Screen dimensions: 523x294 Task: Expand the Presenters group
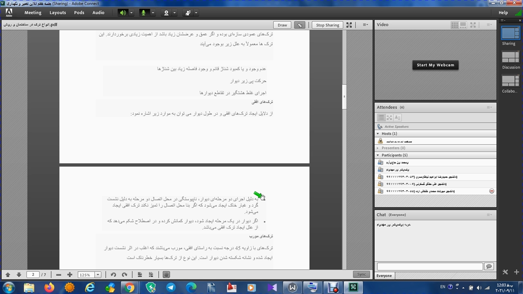click(x=378, y=148)
